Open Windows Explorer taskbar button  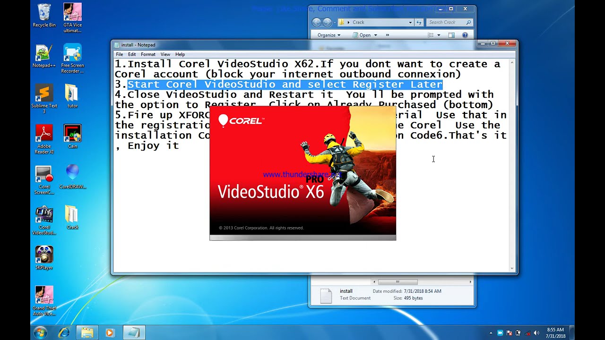pos(87,333)
